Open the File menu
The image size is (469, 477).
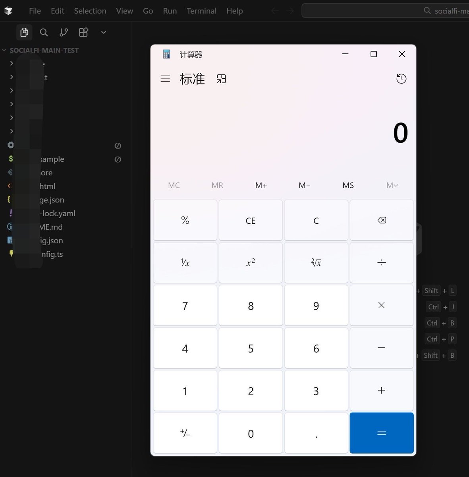(x=35, y=11)
